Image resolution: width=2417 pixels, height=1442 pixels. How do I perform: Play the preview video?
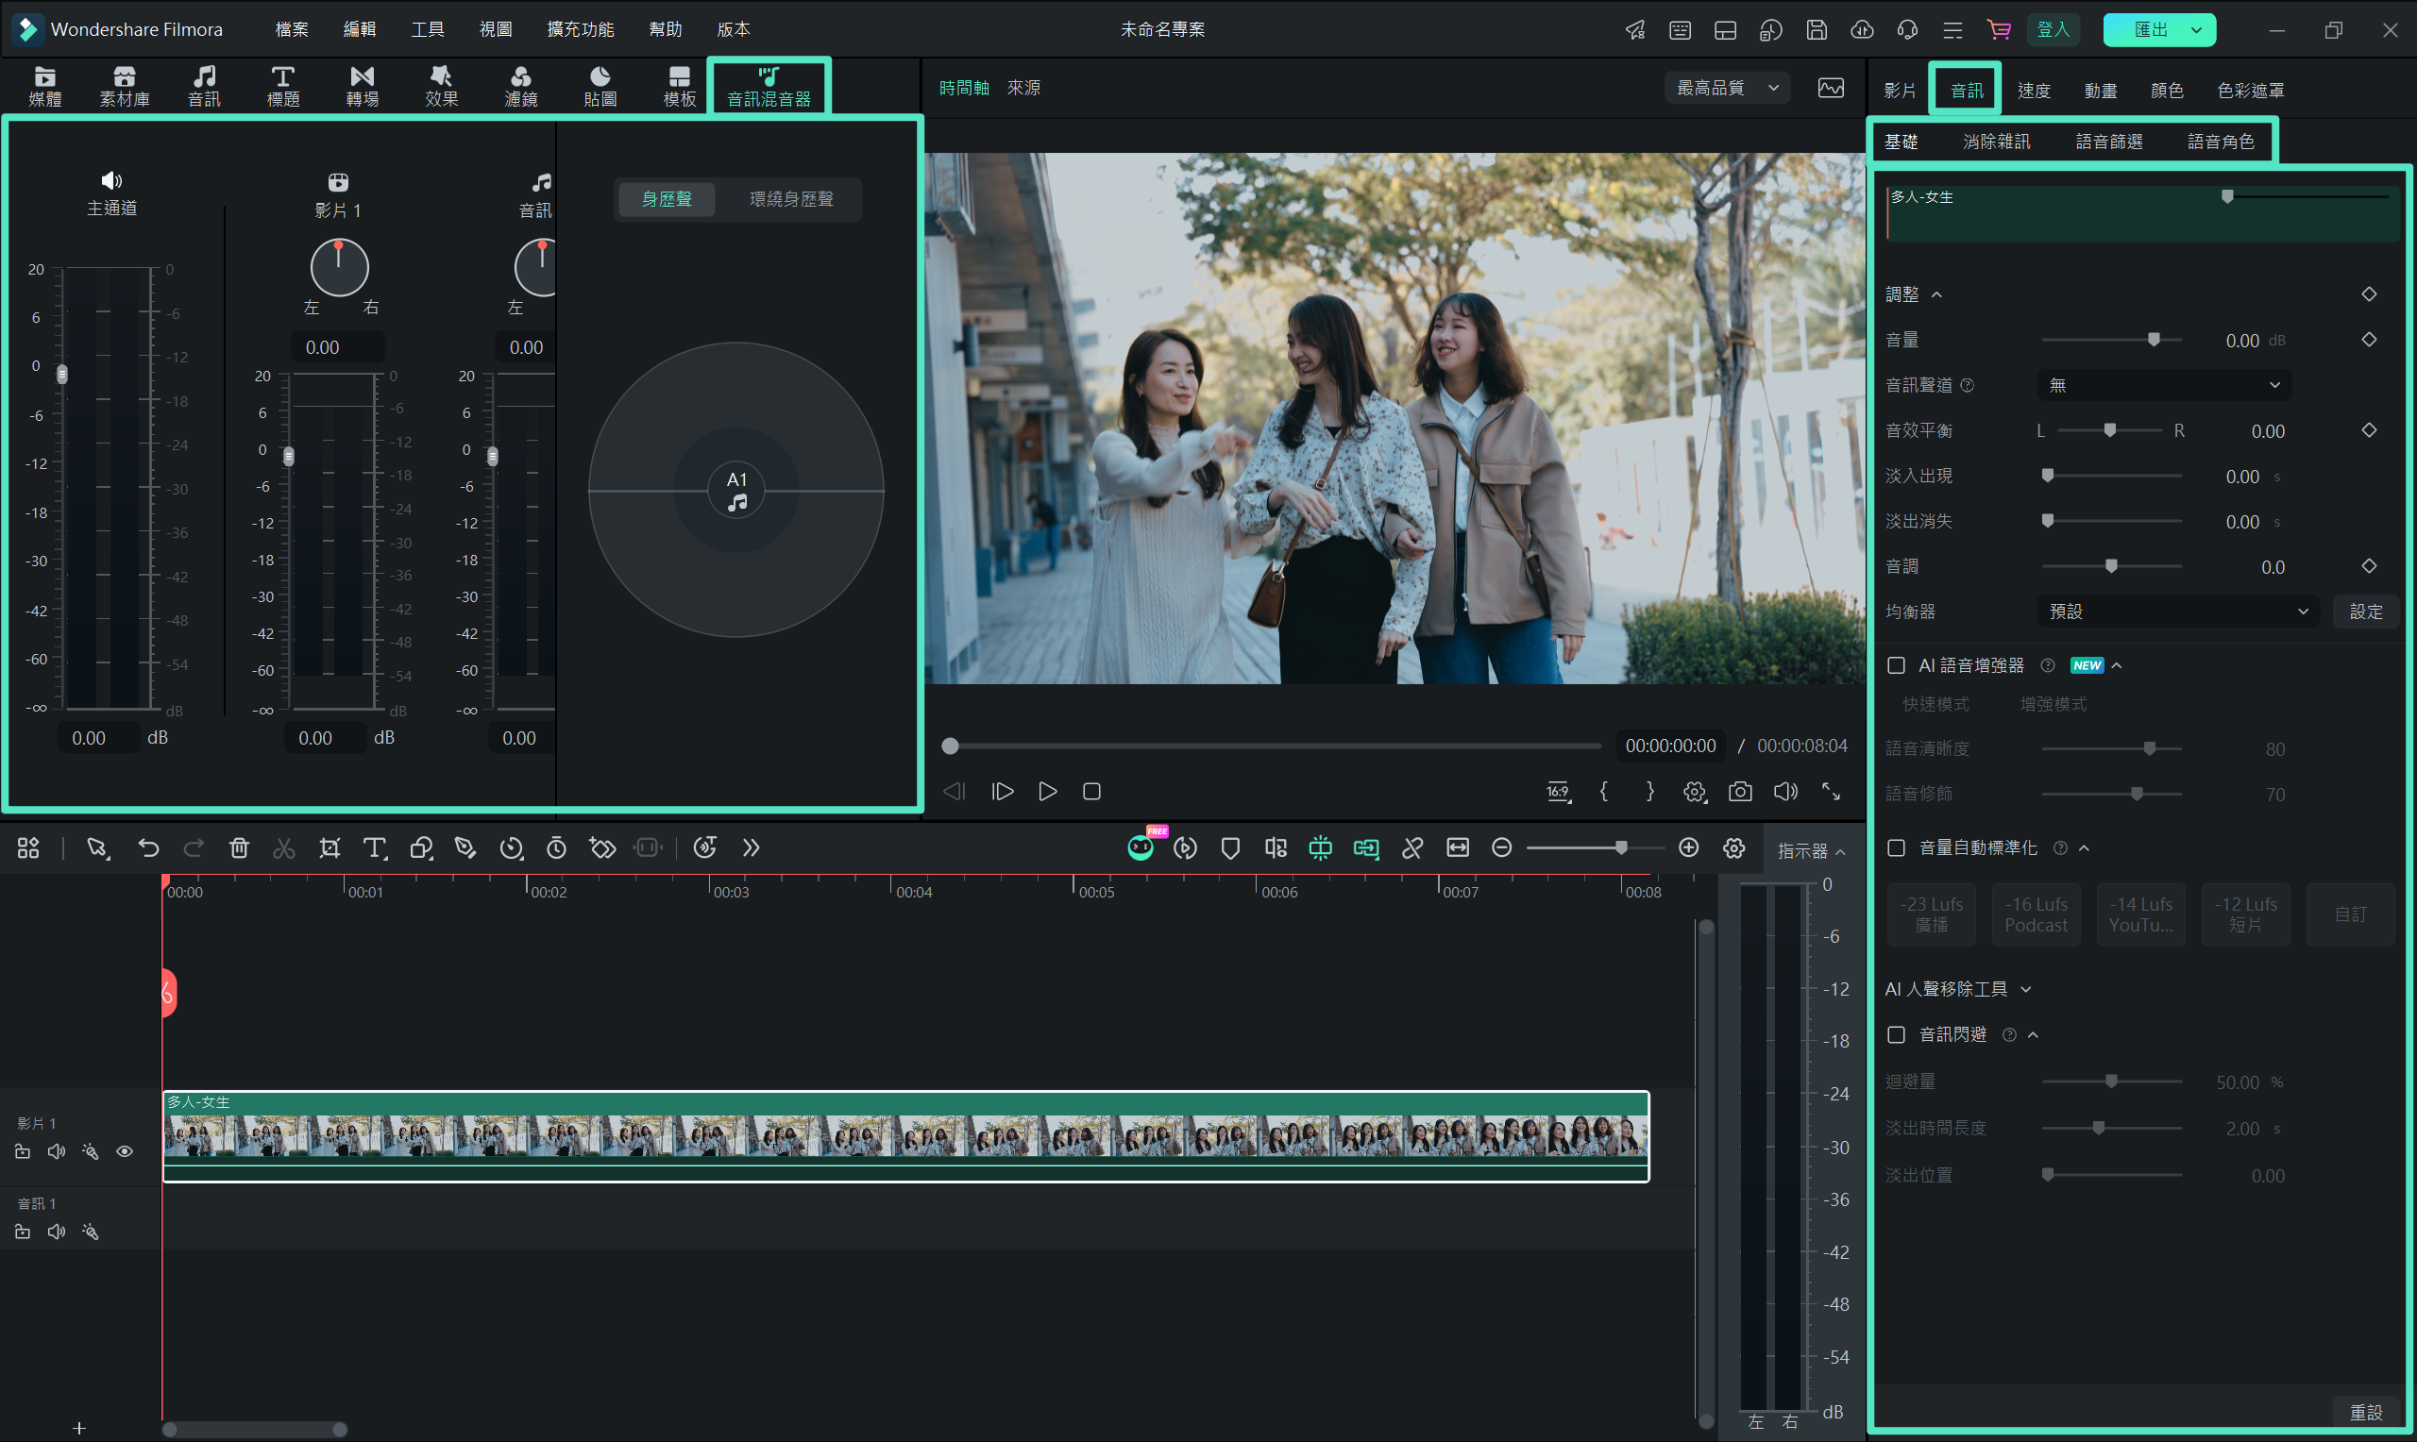point(1048,792)
